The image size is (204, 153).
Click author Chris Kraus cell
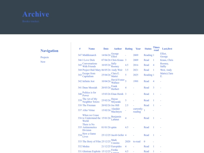[x=117, y=60]
